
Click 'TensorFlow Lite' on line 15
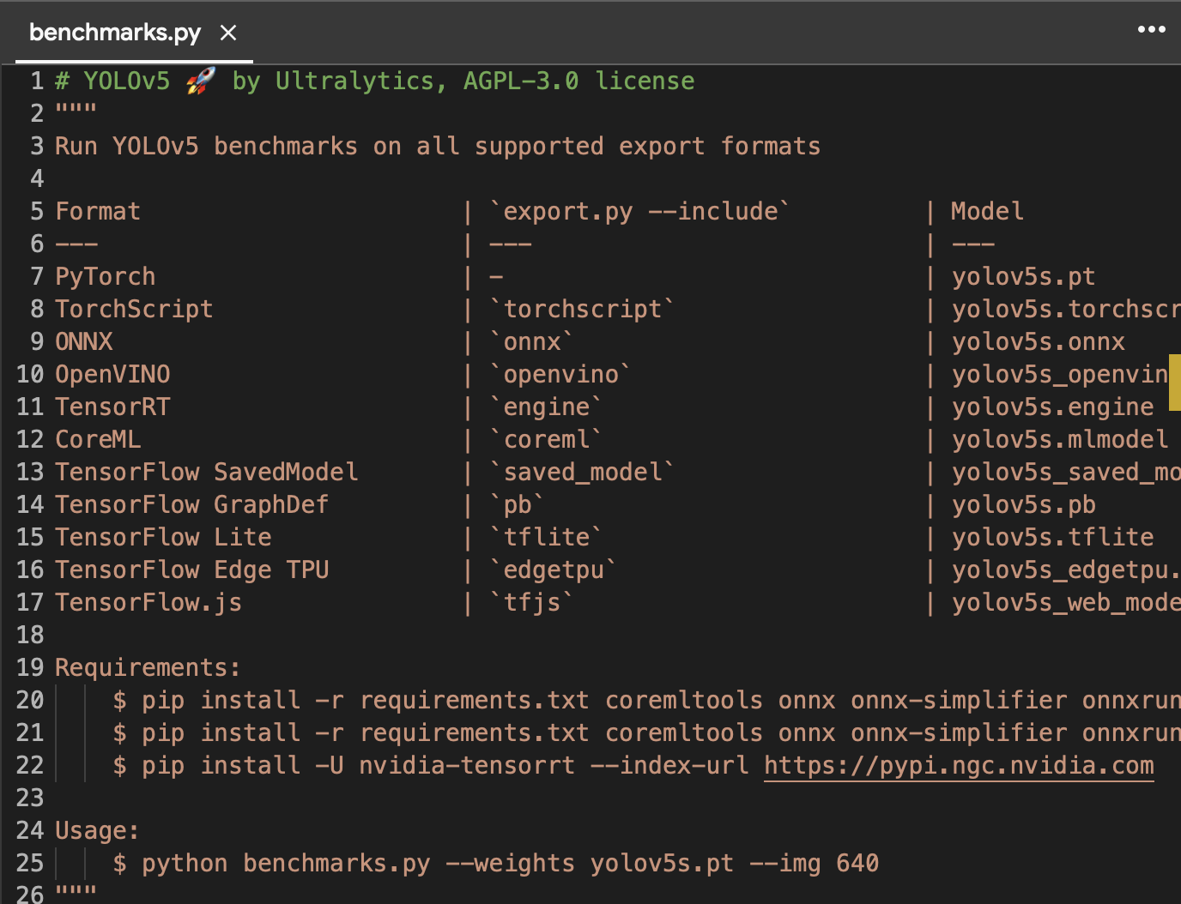[163, 537]
